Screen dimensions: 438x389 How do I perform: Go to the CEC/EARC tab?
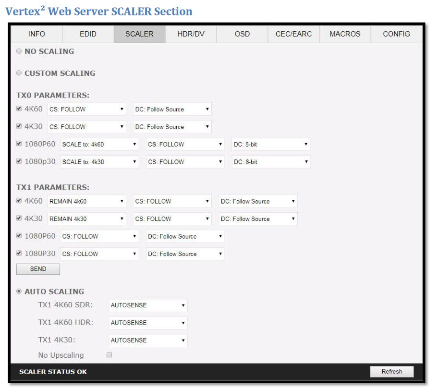[293, 34]
